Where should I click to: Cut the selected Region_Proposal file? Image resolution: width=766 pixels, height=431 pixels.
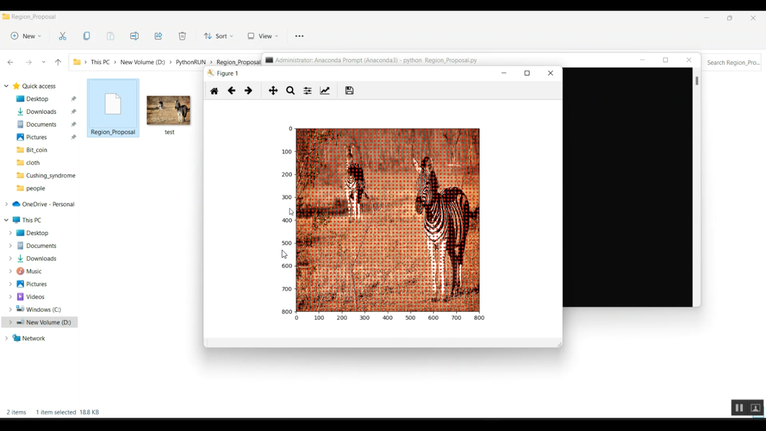pyautogui.click(x=62, y=36)
